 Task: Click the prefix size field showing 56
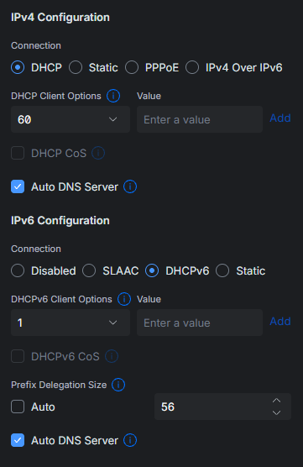pos(222,407)
